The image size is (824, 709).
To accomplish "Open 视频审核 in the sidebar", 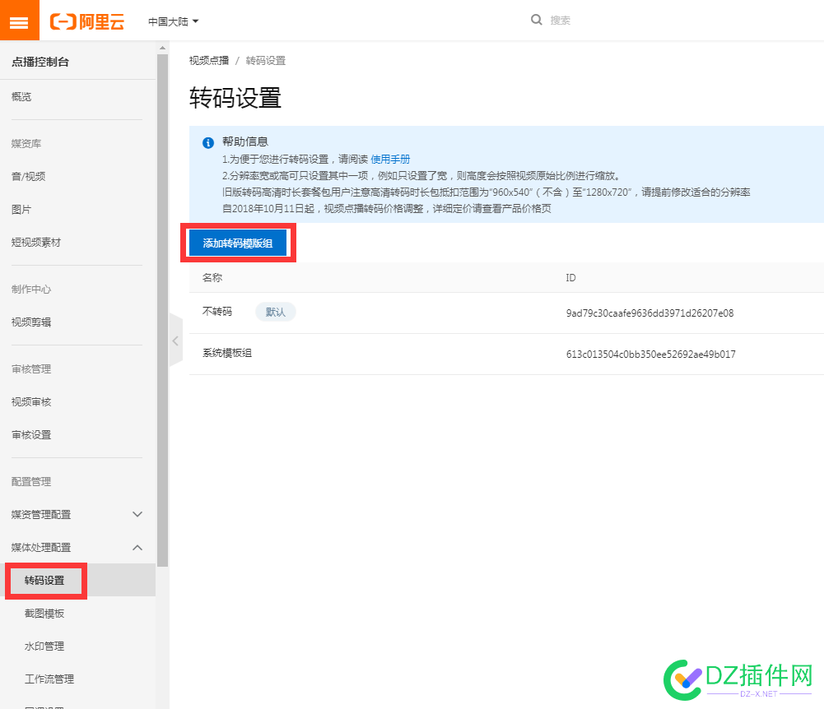I will click(x=31, y=401).
